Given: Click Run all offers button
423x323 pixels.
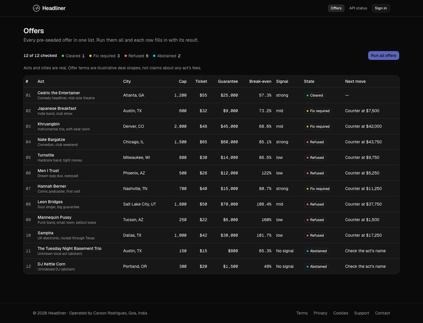Looking at the screenshot, I should [x=384, y=56].
